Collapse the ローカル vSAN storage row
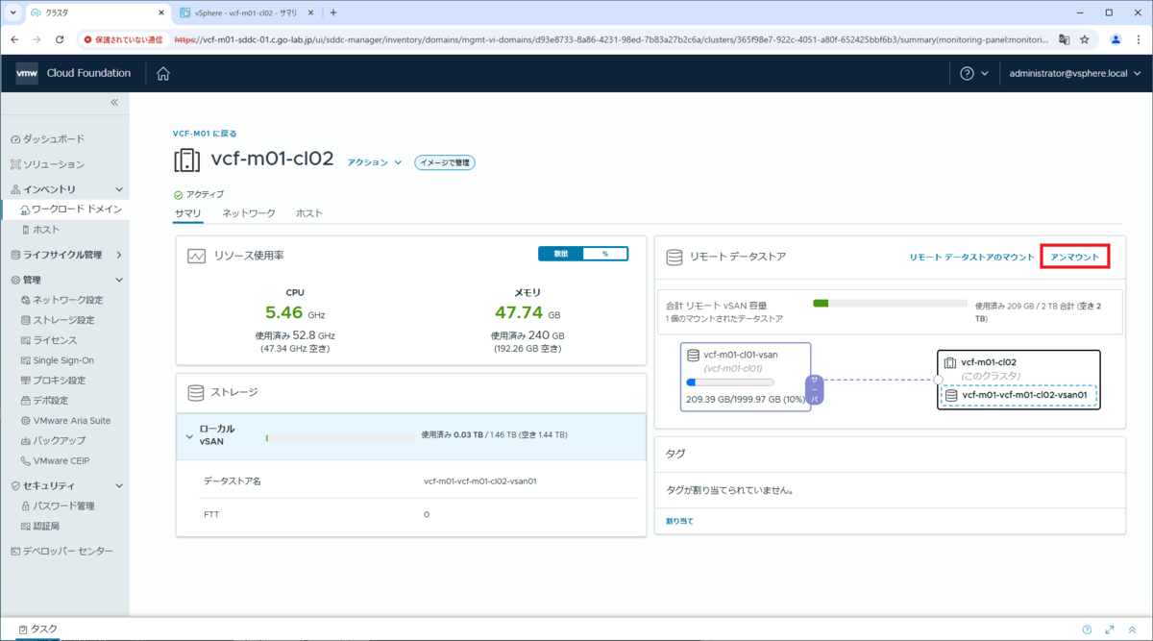 coord(189,436)
